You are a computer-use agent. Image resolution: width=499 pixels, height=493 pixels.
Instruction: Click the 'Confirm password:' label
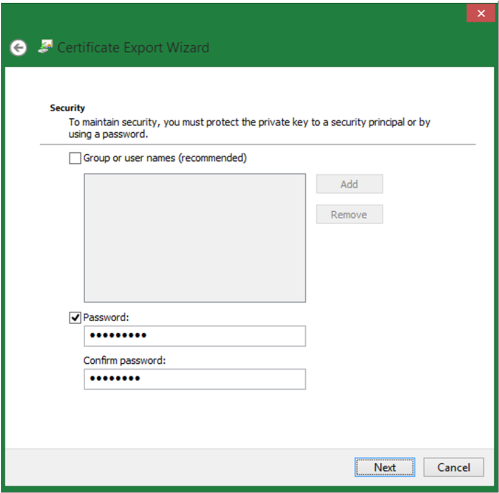(x=125, y=361)
